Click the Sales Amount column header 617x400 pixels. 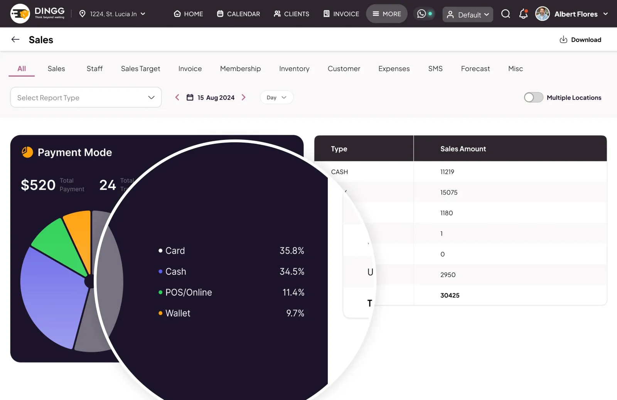click(463, 149)
